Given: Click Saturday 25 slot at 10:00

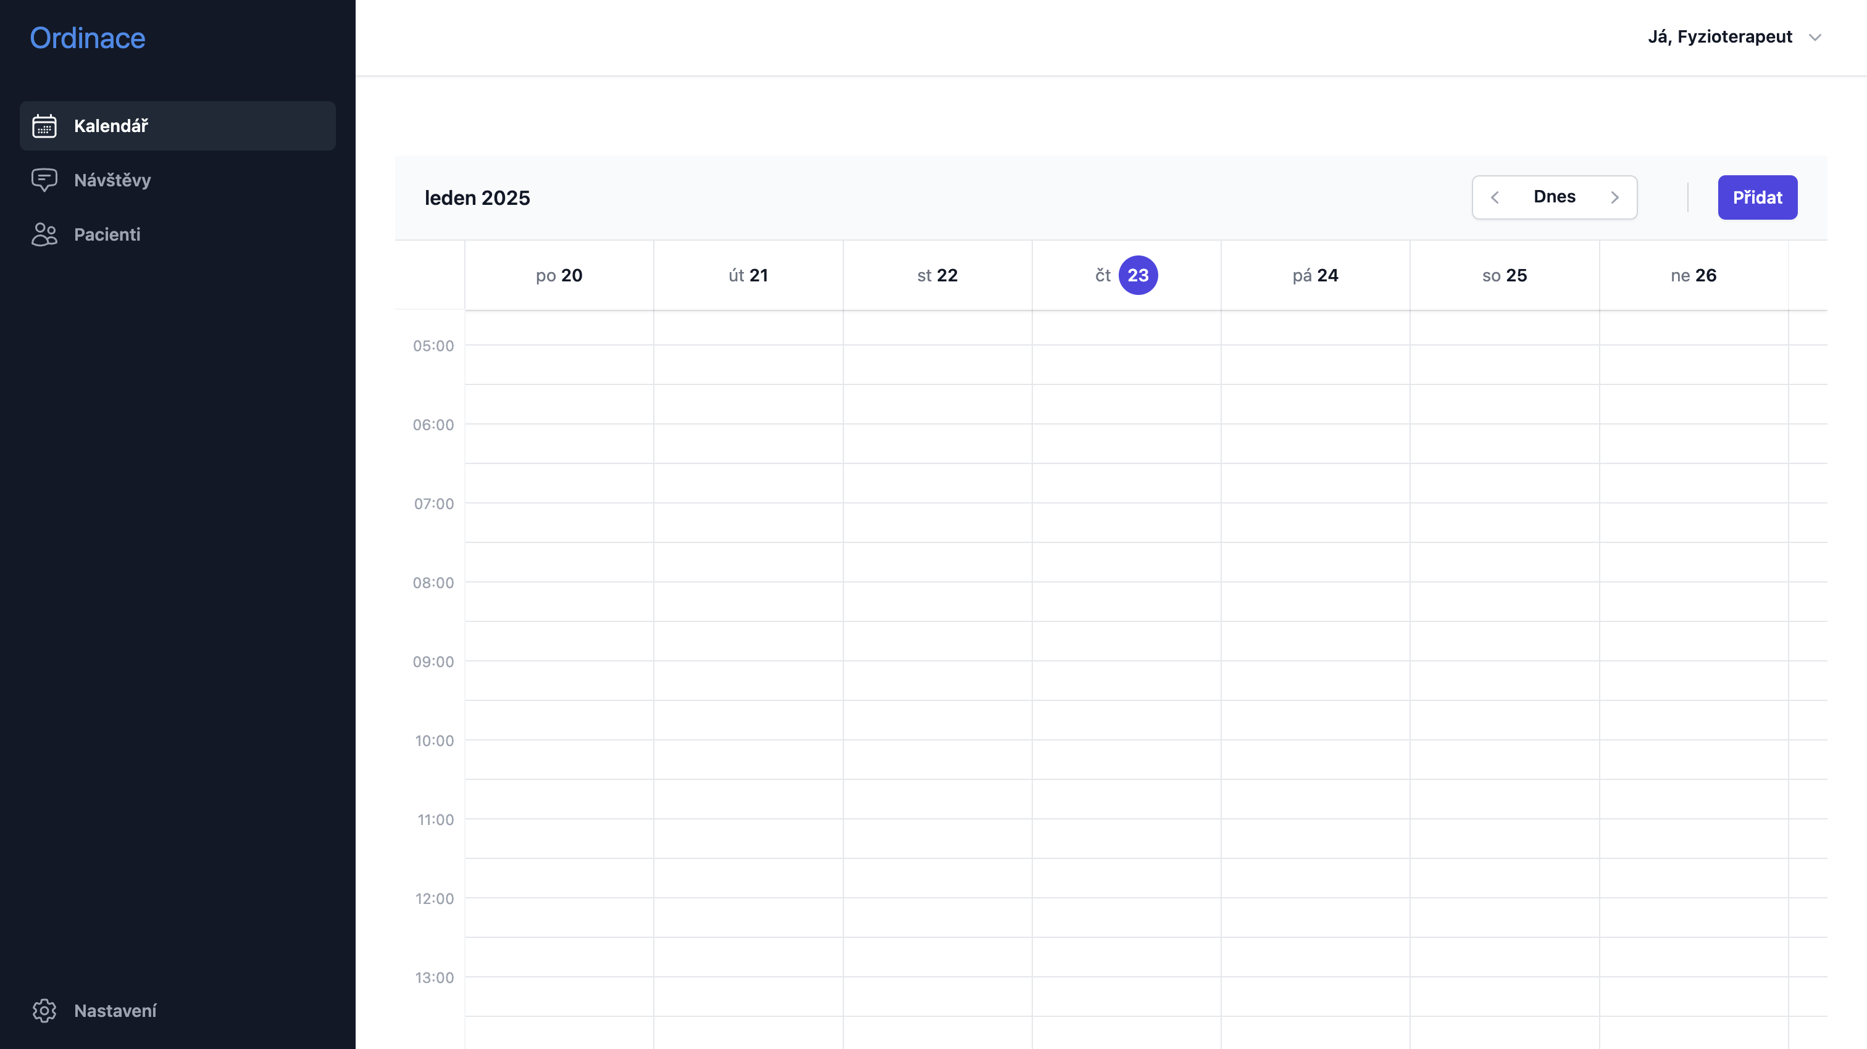Looking at the screenshot, I should tap(1505, 759).
